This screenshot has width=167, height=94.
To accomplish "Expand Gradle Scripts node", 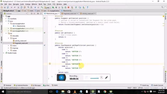I will (x=4, y=53).
